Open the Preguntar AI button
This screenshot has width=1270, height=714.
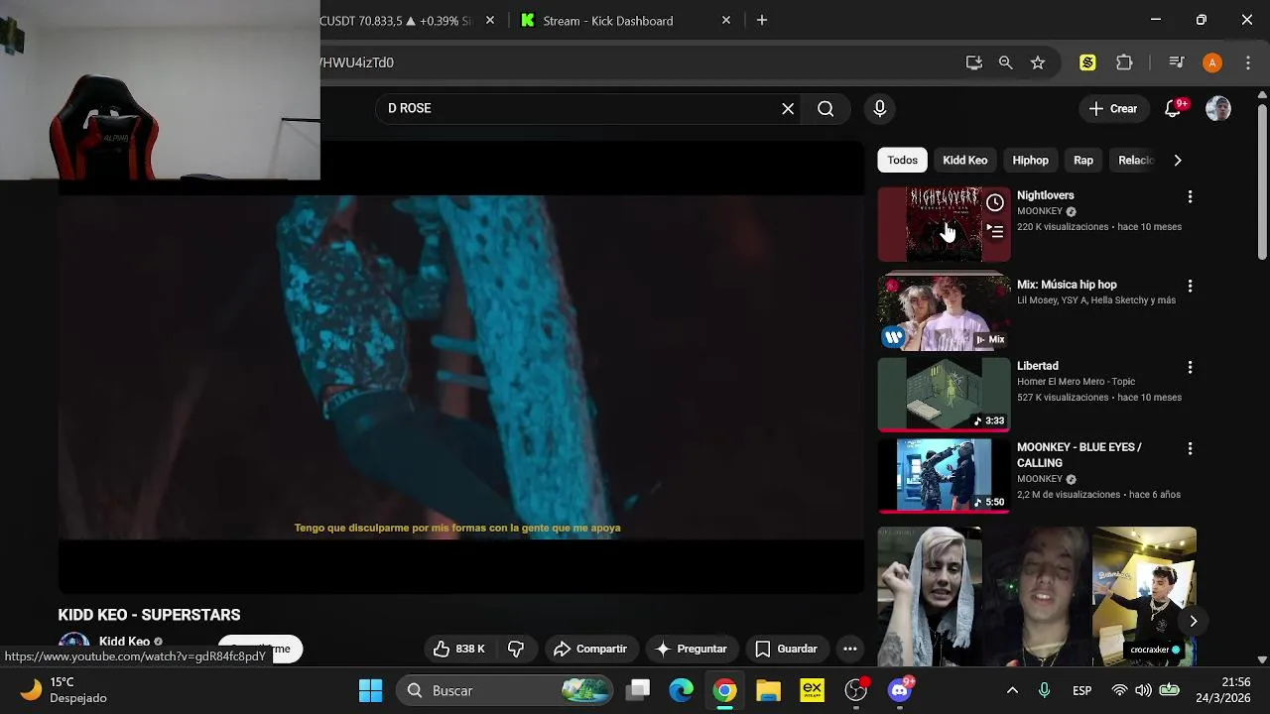pyautogui.click(x=692, y=649)
